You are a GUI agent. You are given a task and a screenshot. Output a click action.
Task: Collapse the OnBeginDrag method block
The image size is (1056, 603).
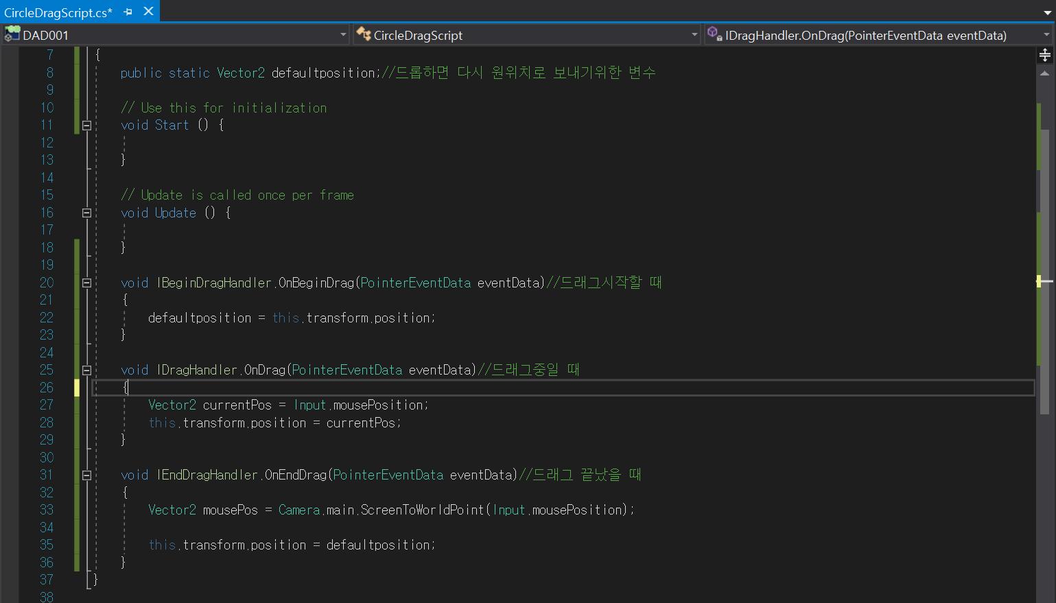pos(86,283)
